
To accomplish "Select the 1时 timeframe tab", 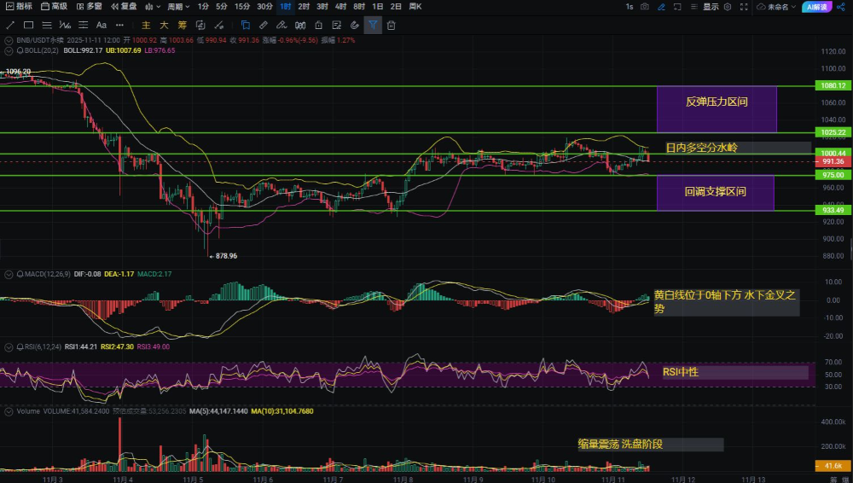I will (x=286, y=7).
